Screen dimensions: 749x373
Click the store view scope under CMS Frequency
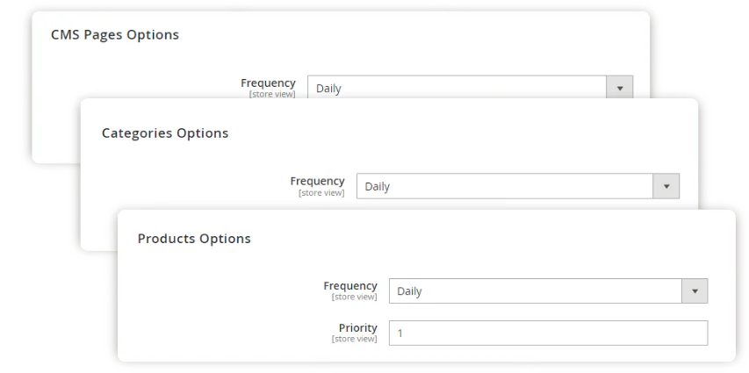click(x=272, y=94)
